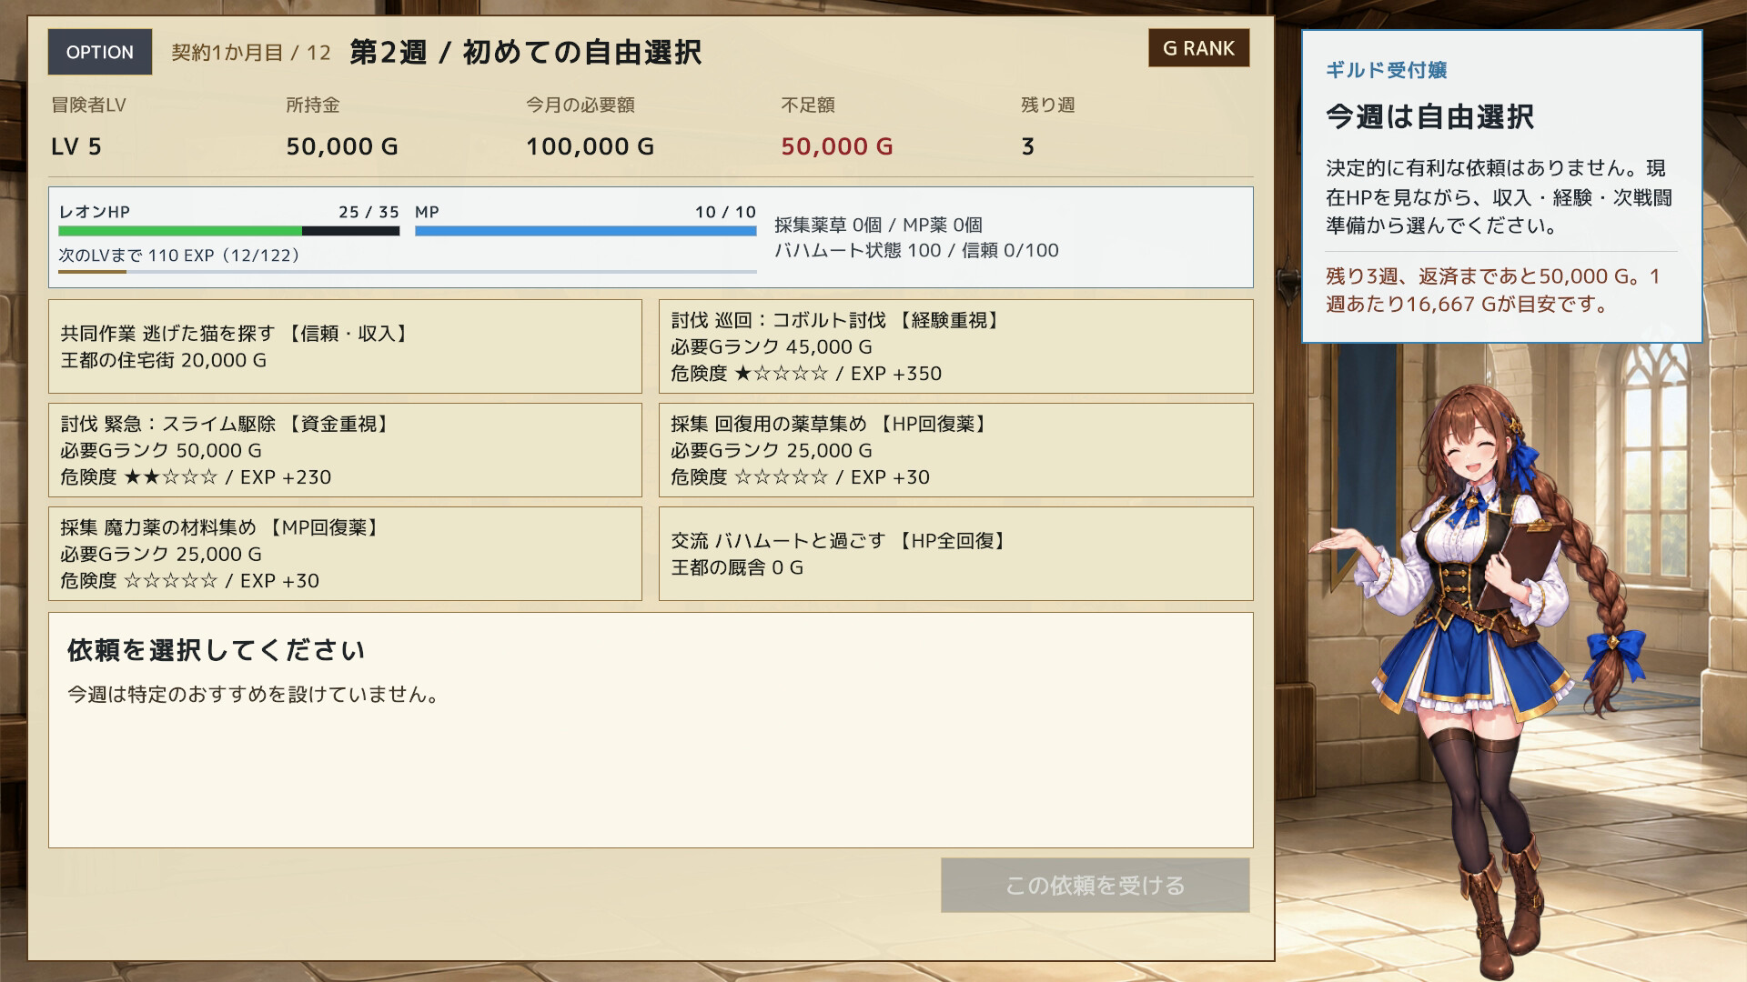Open the OPTION menu
Screen dimensions: 1747x982
coord(100,52)
